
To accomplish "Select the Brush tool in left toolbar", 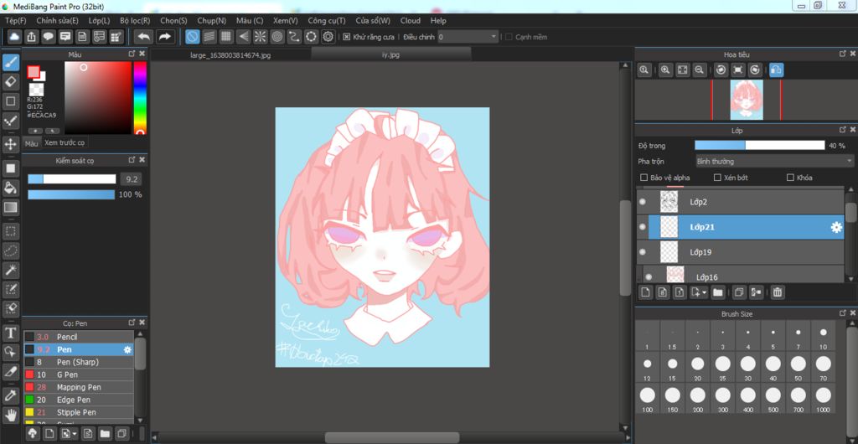I will pyautogui.click(x=10, y=62).
